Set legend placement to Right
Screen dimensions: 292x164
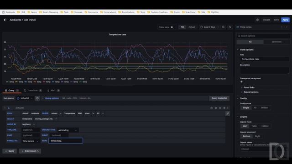[257, 136]
